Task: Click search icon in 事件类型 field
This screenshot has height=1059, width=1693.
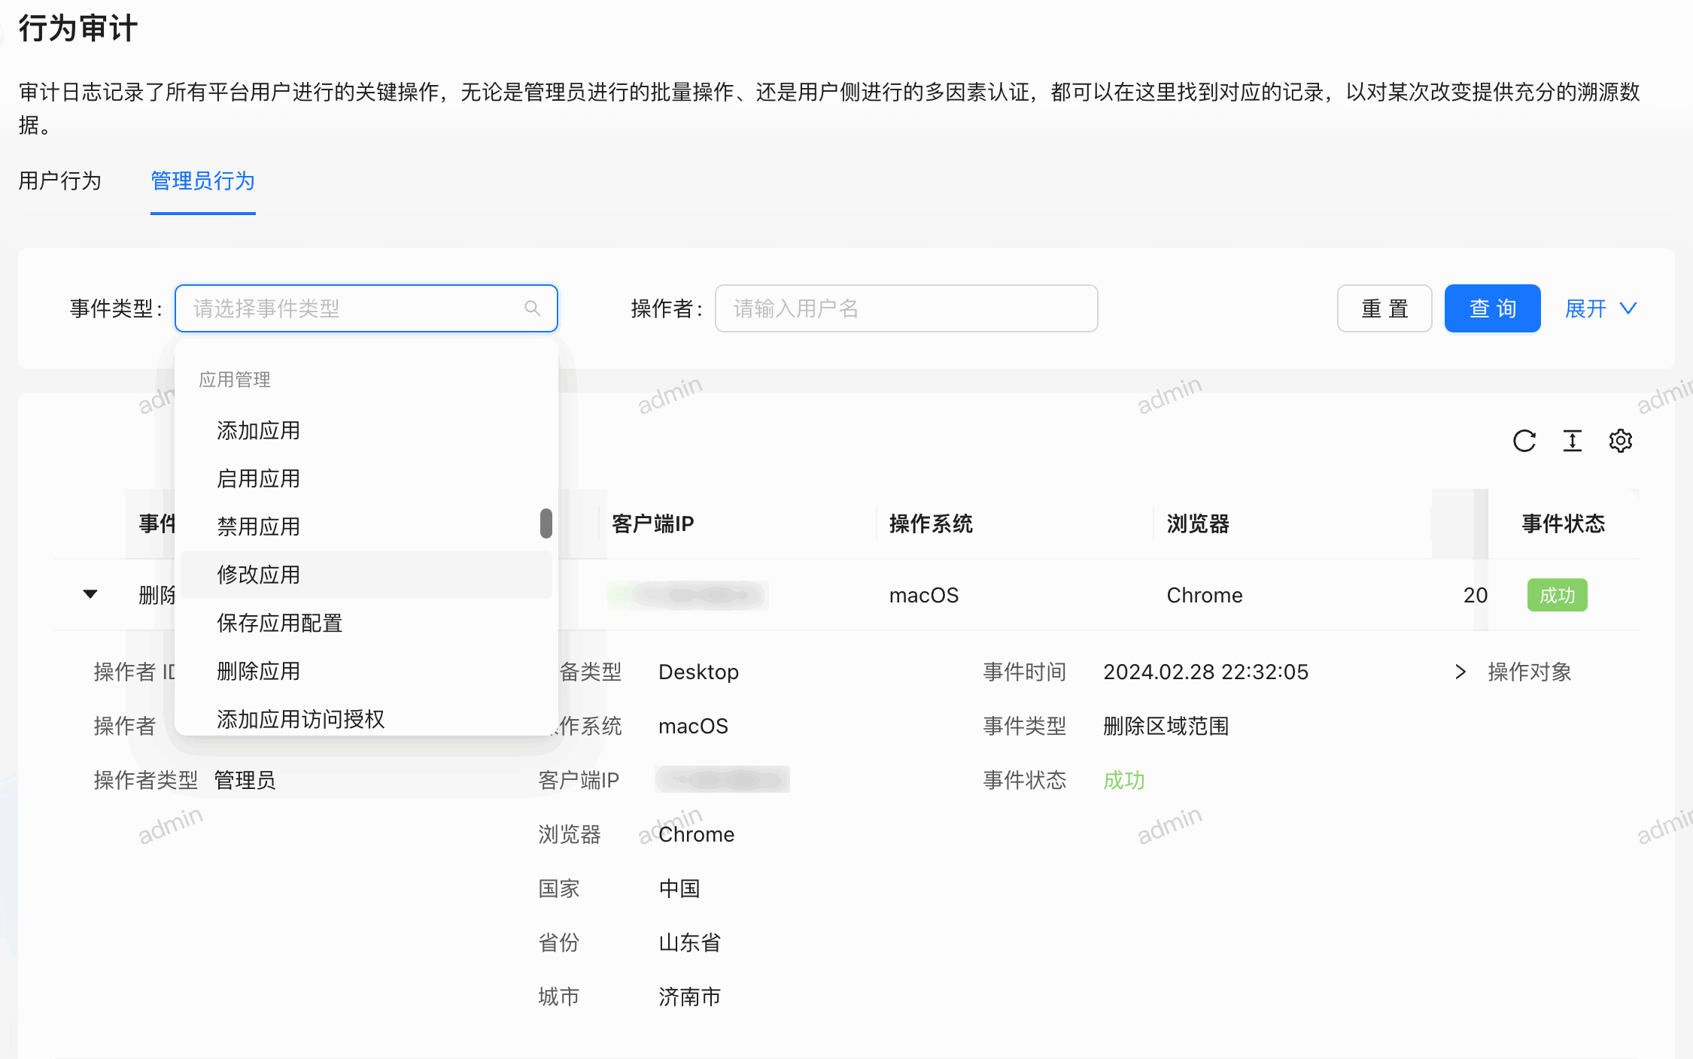Action: click(x=533, y=308)
